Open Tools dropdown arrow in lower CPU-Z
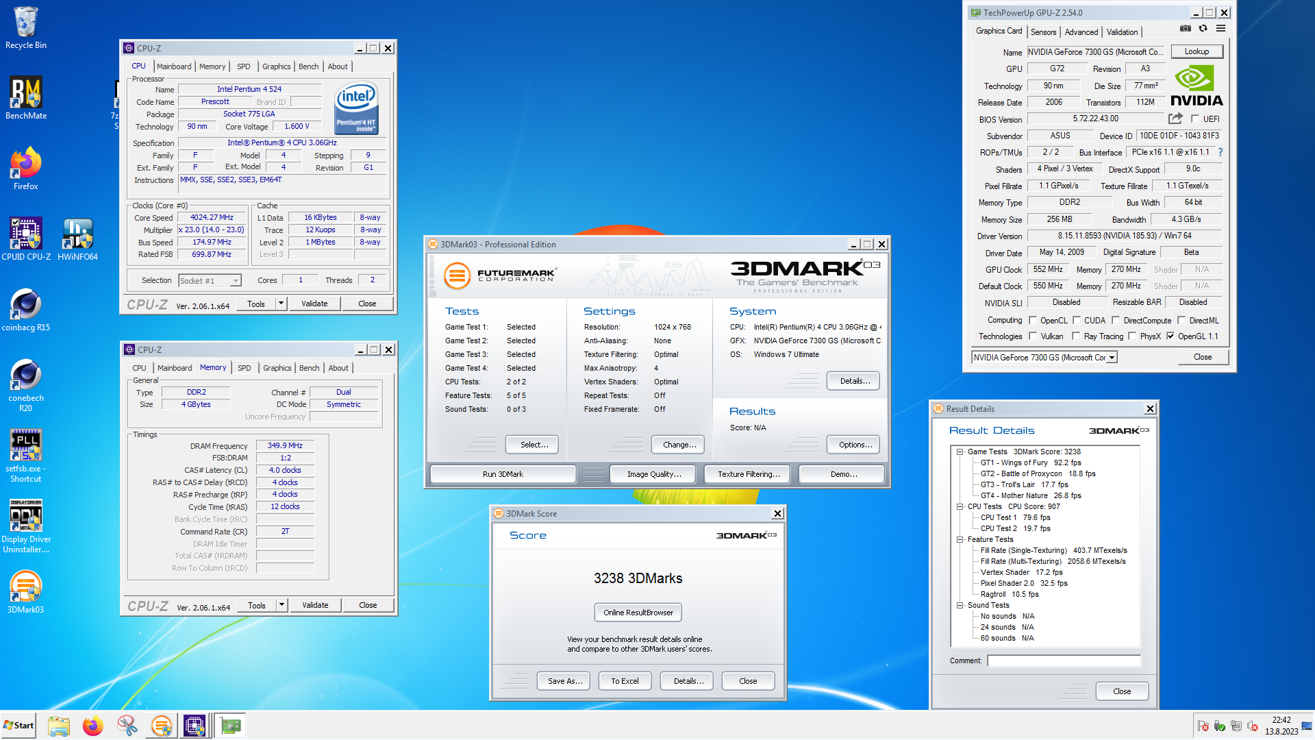 point(281,604)
